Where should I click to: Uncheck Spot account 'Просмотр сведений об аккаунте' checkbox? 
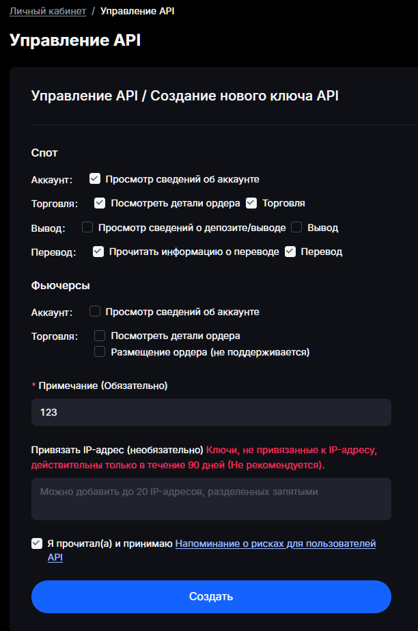[95, 179]
